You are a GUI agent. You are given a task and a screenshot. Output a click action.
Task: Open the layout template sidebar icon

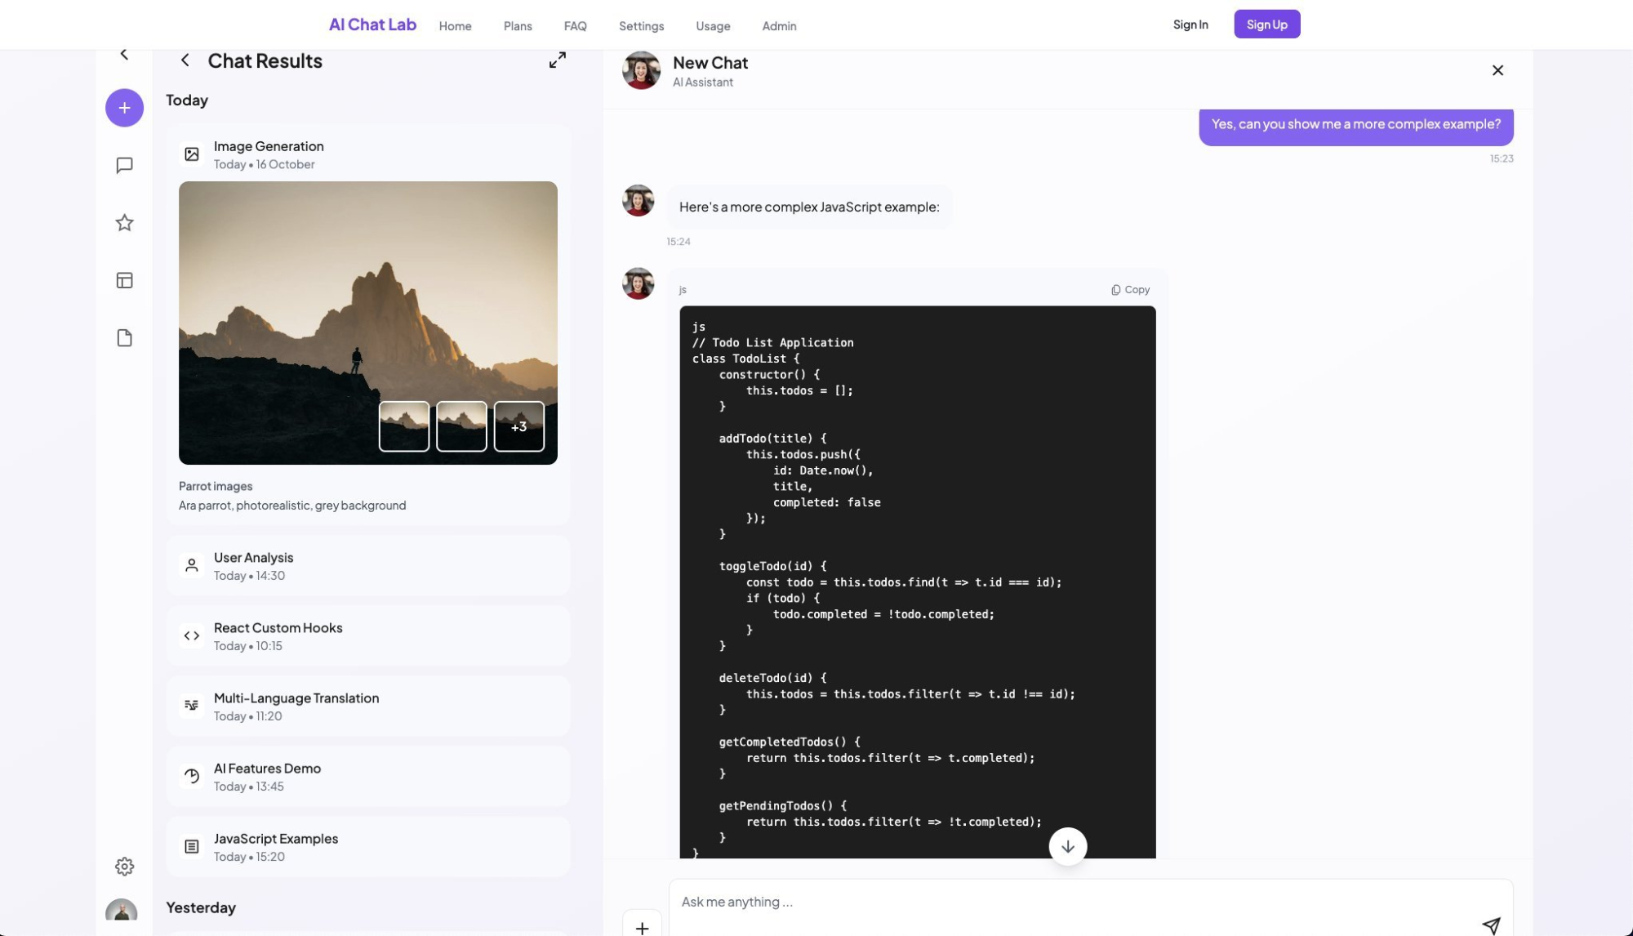[124, 281]
